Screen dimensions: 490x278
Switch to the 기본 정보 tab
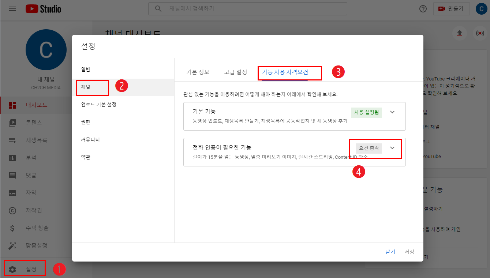pyautogui.click(x=198, y=72)
